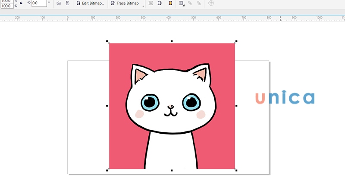Mirror the bitmap horizontally
The width and height of the screenshot is (345, 194).
(59, 3)
